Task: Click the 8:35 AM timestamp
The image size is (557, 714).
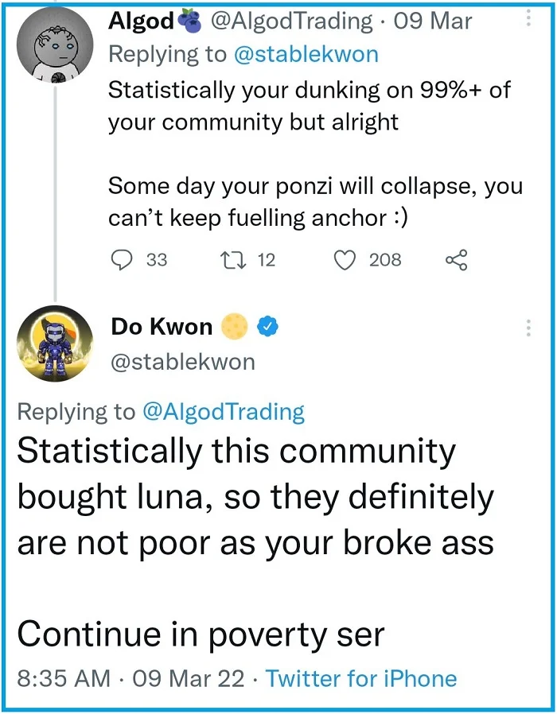Action: coord(64,678)
